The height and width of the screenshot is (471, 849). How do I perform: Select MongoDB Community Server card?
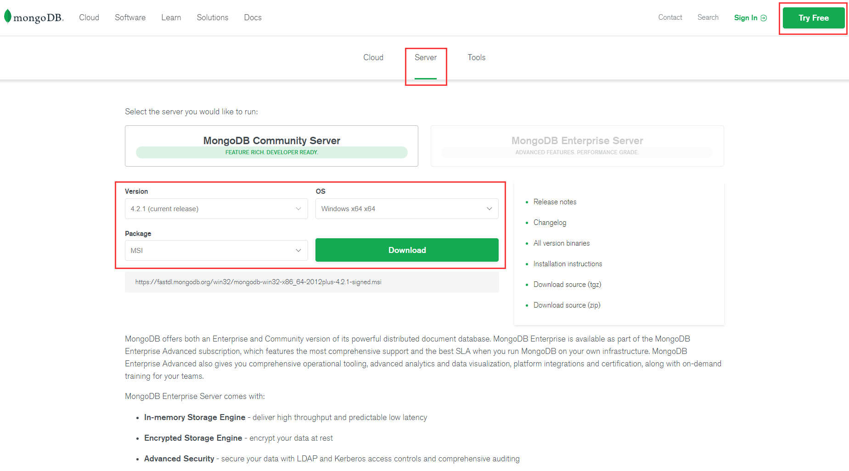tap(271, 146)
